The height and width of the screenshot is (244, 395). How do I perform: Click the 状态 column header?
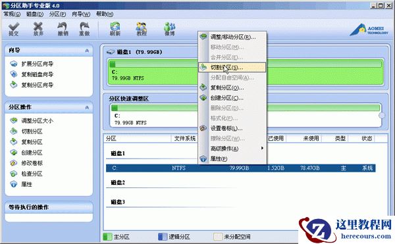[367, 138]
